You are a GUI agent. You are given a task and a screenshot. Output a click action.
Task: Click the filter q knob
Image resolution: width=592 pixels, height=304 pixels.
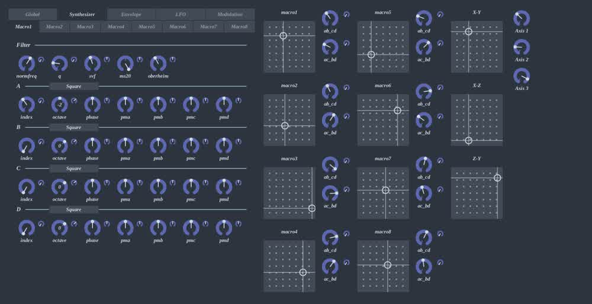point(59,64)
